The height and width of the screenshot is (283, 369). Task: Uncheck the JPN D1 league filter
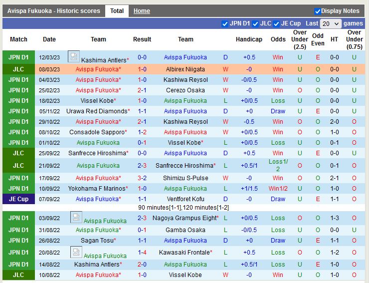(x=225, y=24)
